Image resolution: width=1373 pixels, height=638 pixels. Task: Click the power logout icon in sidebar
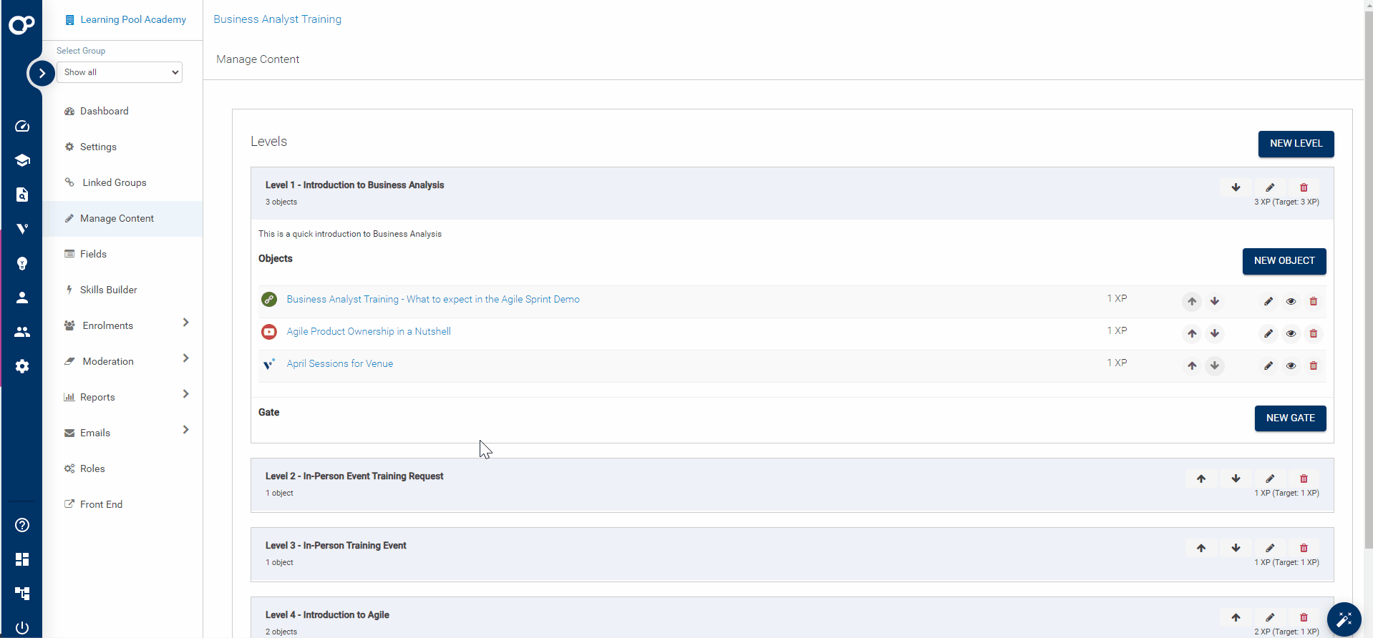[22, 627]
